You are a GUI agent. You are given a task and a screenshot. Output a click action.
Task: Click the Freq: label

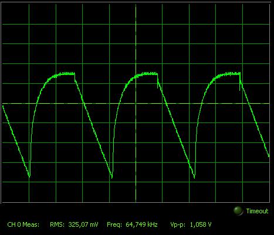point(114,225)
